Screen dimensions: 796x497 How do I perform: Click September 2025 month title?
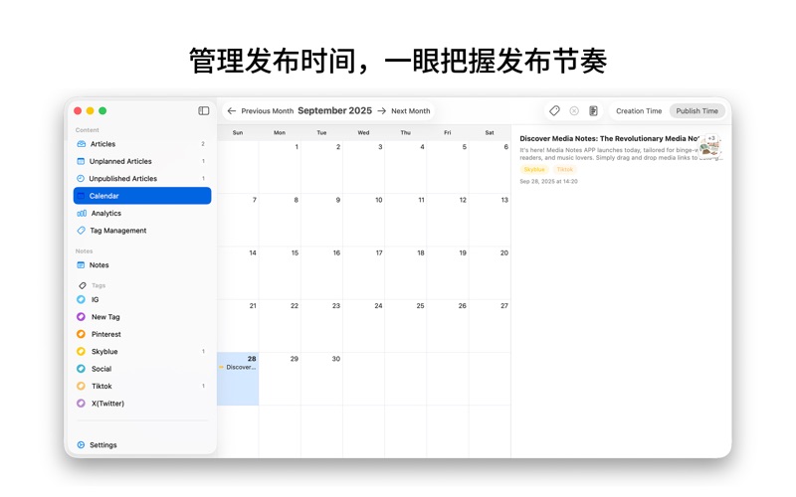coord(334,110)
